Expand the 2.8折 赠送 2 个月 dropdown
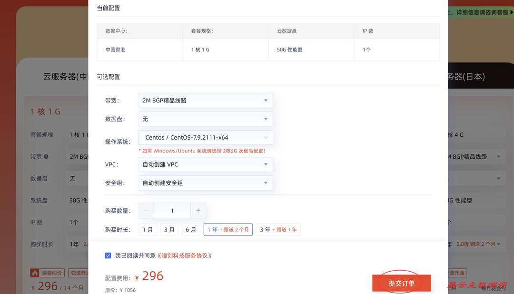This screenshot has height=294, width=514. click(498, 243)
